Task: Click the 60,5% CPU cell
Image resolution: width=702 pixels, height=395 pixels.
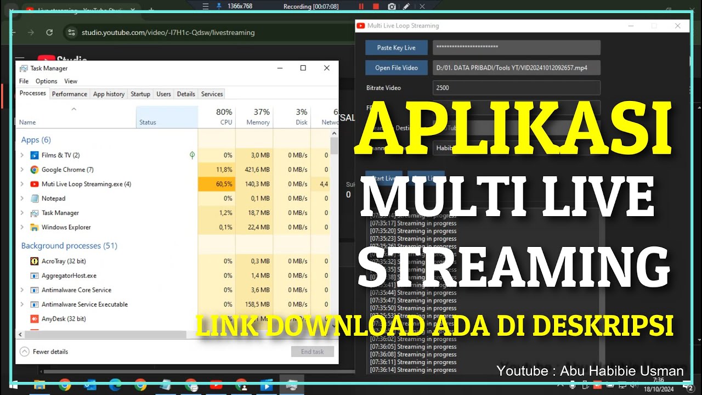Action: (x=217, y=184)
